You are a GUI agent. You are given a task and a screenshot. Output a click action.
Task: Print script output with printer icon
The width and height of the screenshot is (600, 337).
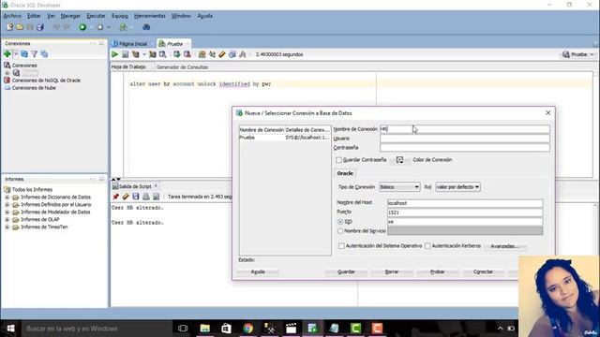(146, 197)
